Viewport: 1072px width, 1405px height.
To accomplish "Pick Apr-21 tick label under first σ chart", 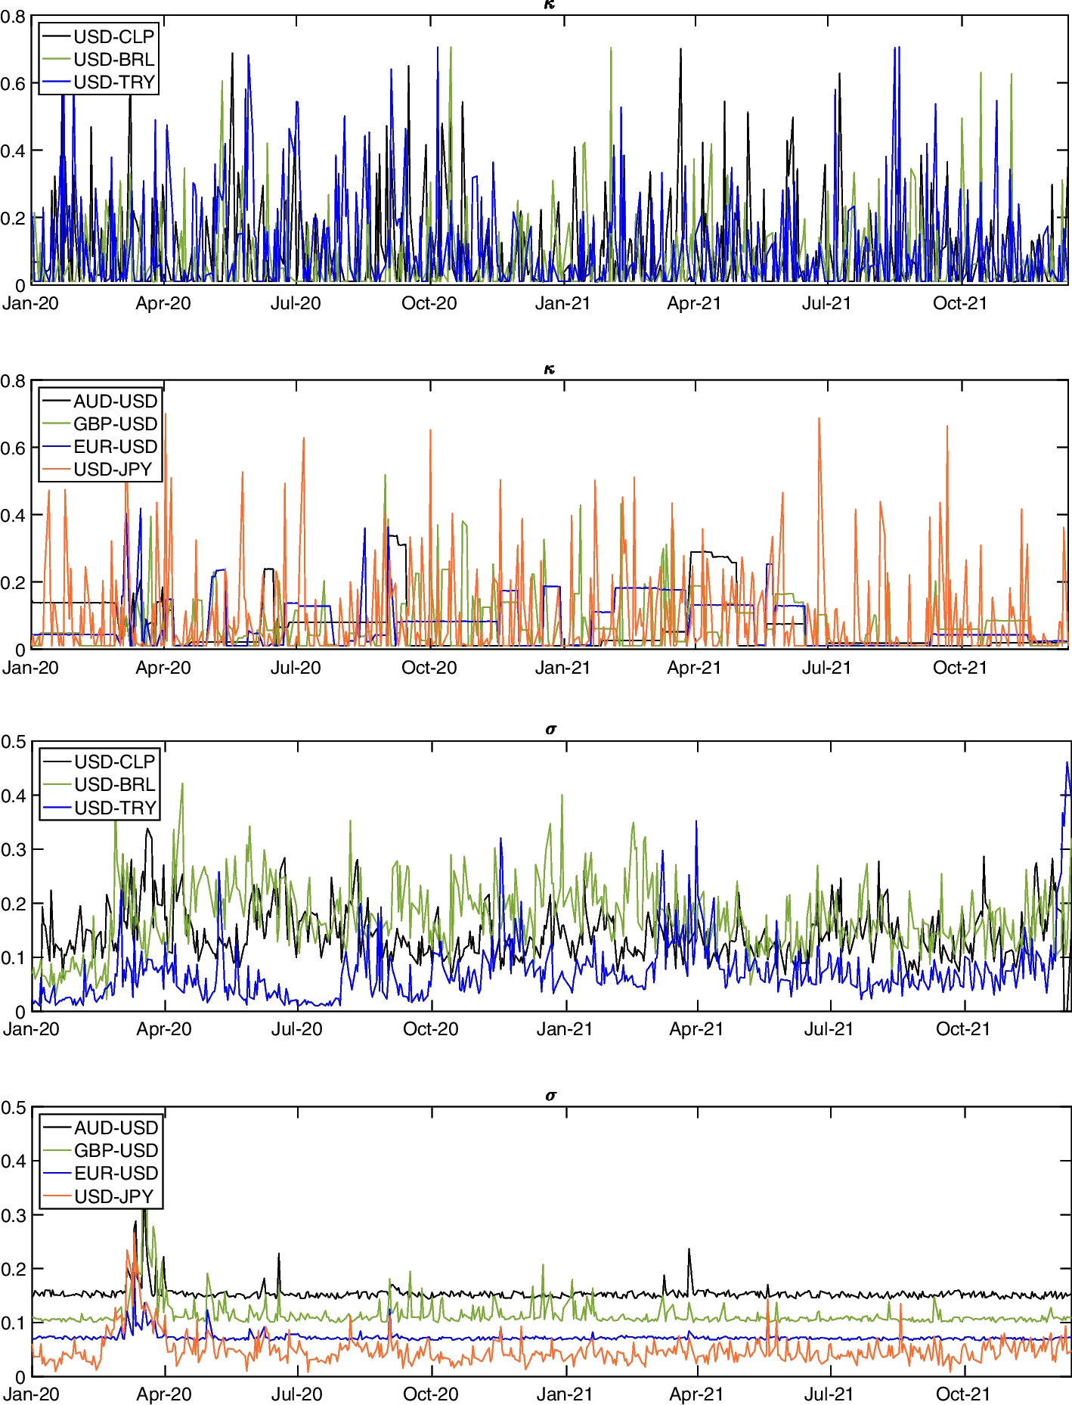I will coord(696,1029).
